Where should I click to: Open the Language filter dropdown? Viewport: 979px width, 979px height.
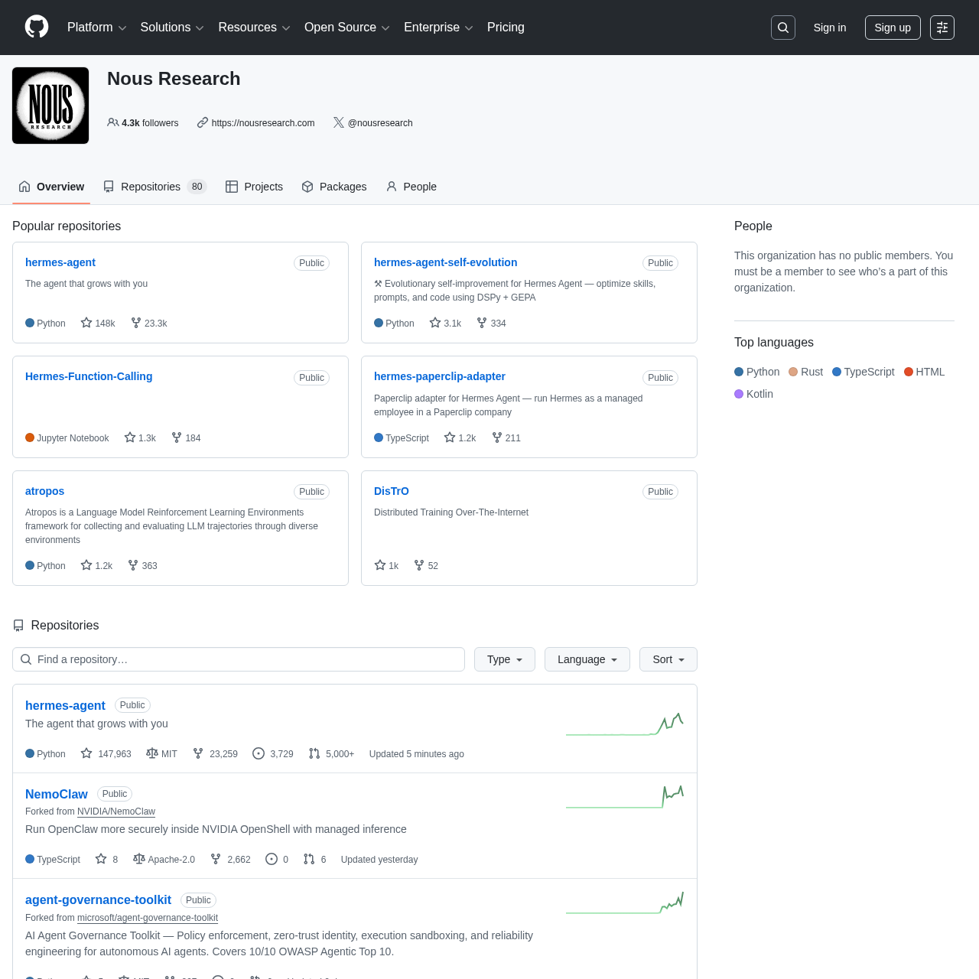point(587,659)
